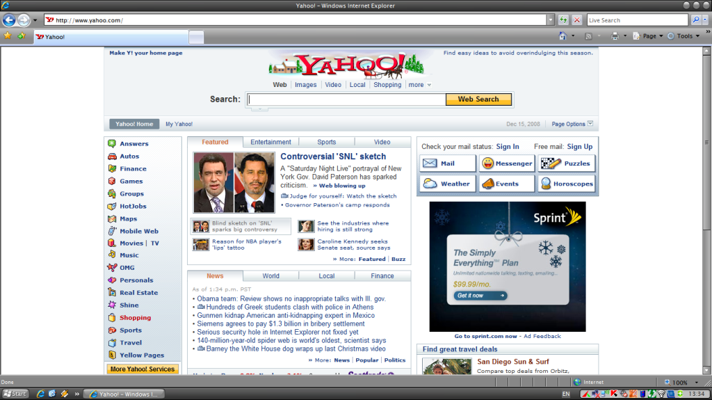
Task: Open the Favorites Center star icon
Action: click(x=8, y=36)
